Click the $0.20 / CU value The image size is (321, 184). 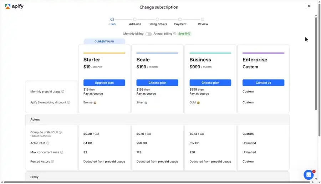point(91,134)
